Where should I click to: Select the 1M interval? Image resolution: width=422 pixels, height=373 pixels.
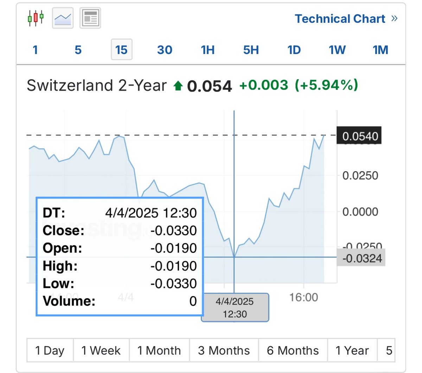pyautogui.click(x=381, y=50)
